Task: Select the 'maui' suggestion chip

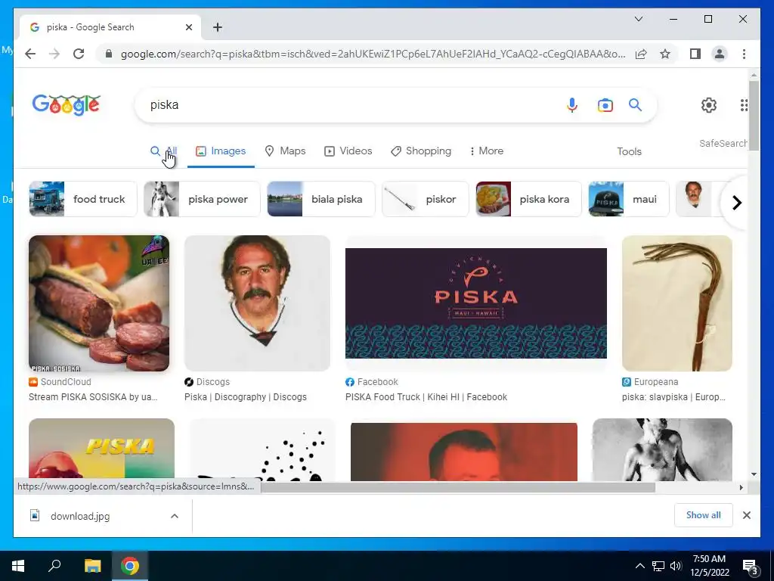Action: click(629, 199)
